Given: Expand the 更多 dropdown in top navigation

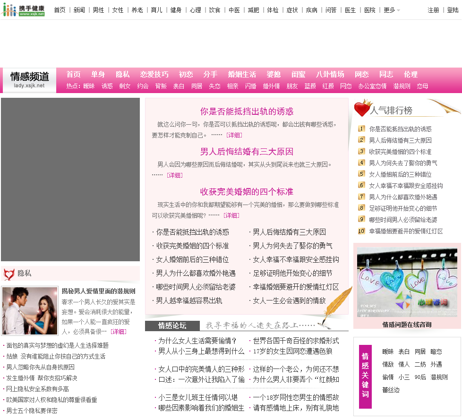Looking at the screenshot, I should [x=392, y=10].
